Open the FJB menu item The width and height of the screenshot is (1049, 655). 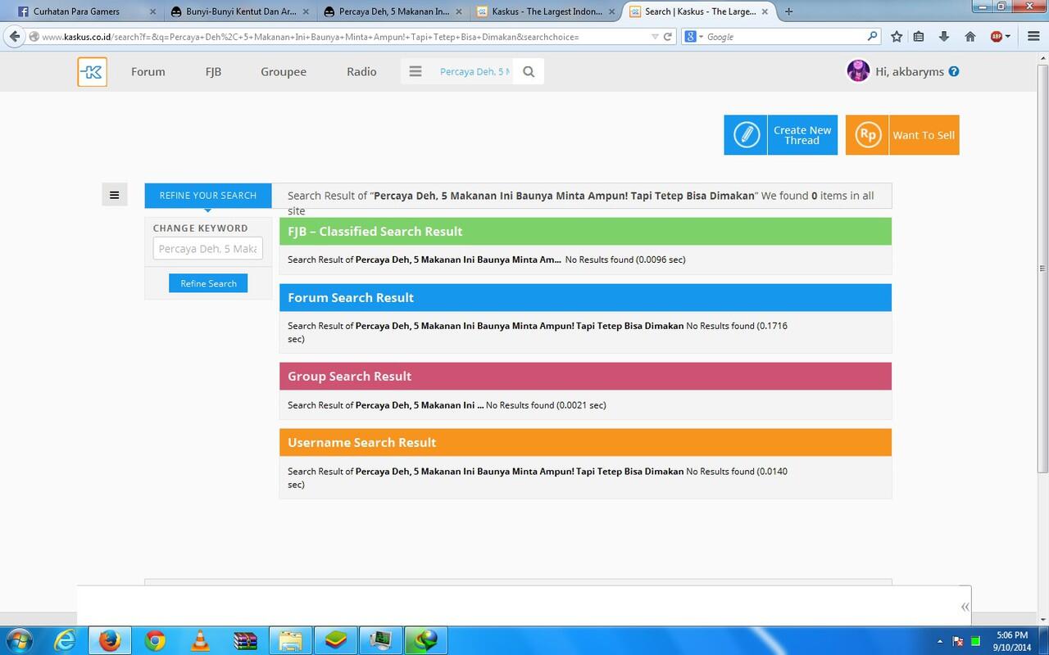click(213, 72)
